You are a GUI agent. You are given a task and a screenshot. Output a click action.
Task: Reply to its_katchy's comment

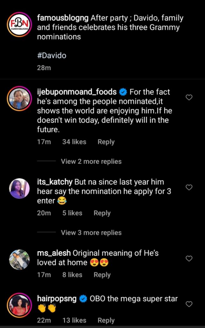(x=102, y=213)
